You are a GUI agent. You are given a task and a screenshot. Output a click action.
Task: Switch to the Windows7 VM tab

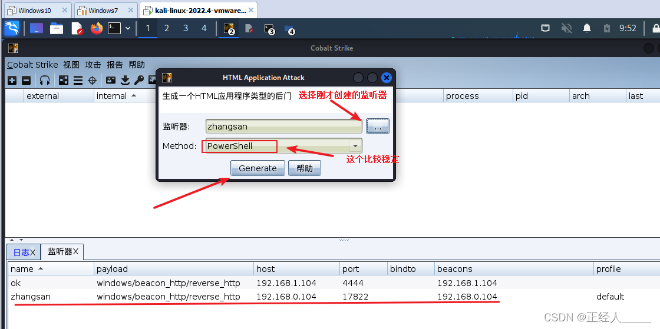(x=106, y=10)
